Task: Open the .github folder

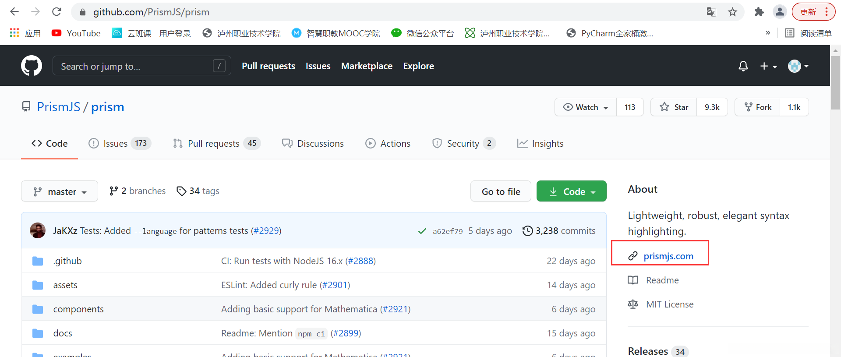Action: (x=67, y=261)
